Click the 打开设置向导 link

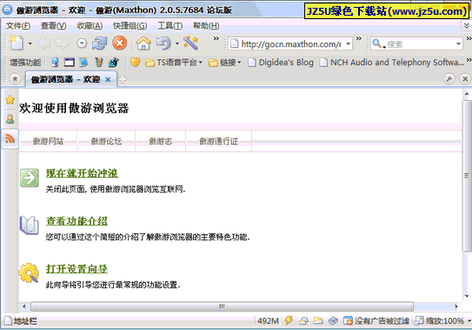(x=76, y=269)
